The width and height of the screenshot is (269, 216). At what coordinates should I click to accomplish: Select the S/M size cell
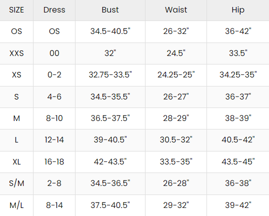(16, 183)
